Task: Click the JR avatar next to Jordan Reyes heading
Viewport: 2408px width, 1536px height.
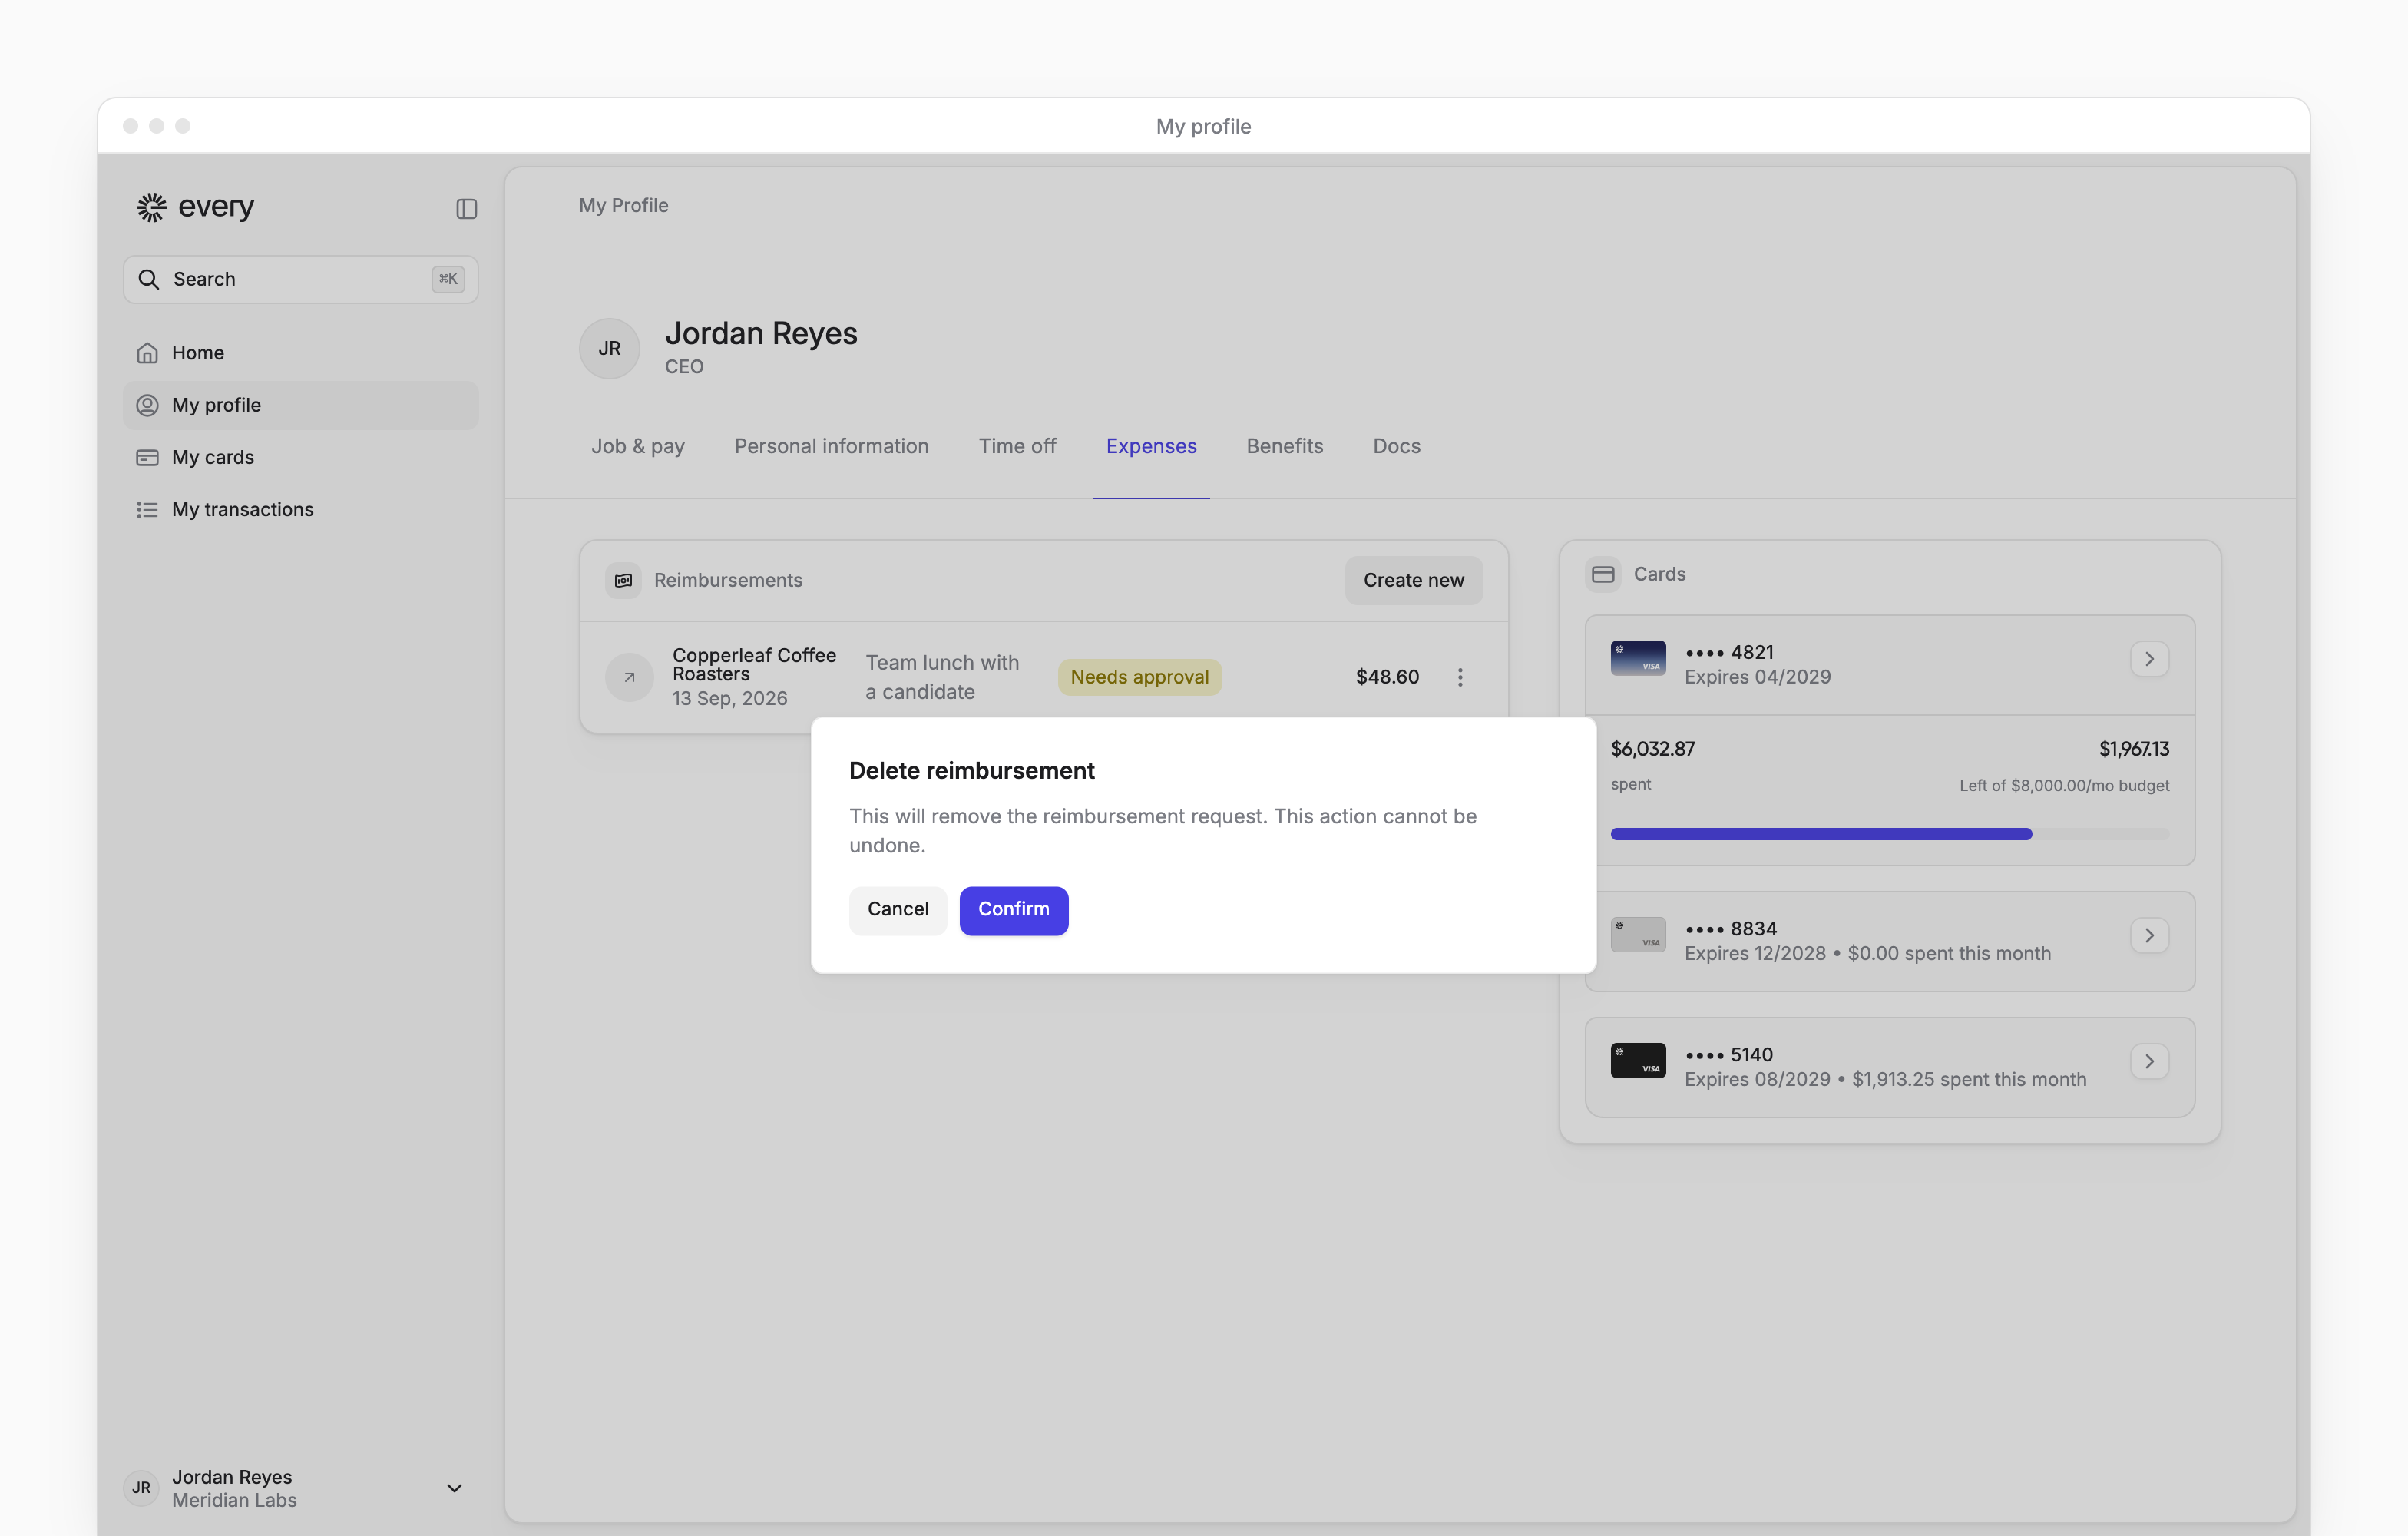Action: click(609, 348)
